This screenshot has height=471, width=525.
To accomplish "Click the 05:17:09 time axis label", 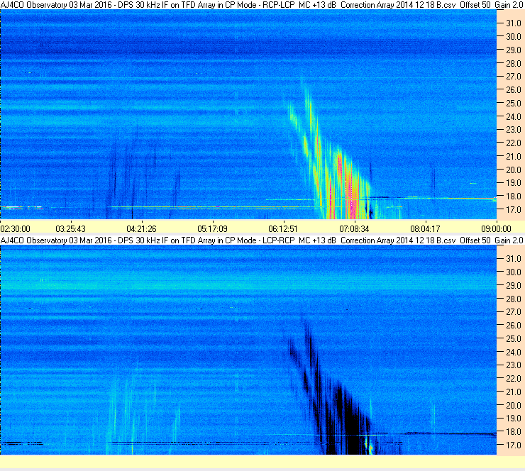I will (x=213, y=229).
